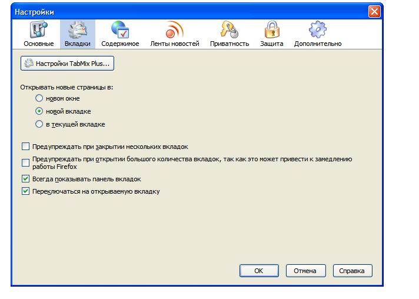The image size is (419, 299).
Task: Click the Настройки TabMix Plus button
Action: coord(67,64)
